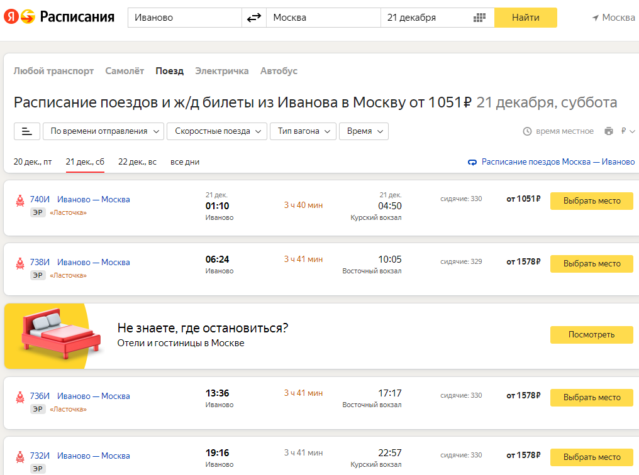
Task: Click the Yandex Я logo icon
Action: pos(11,18)
